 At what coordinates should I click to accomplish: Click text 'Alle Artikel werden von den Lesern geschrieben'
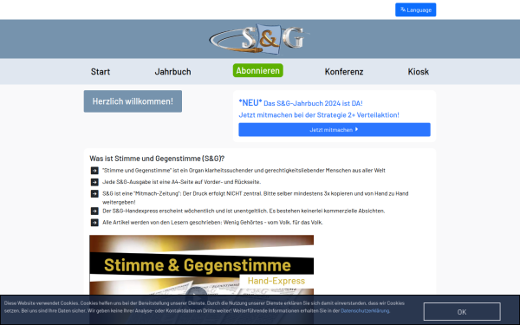point(212,222)
